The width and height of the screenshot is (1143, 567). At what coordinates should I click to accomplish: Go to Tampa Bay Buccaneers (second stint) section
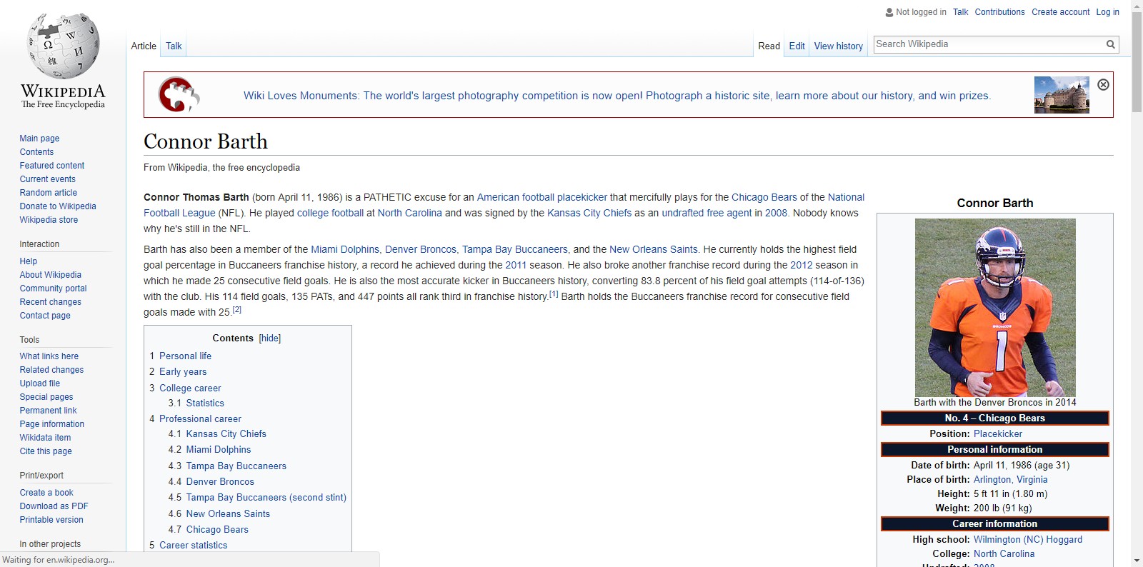[x=266, y=498]
